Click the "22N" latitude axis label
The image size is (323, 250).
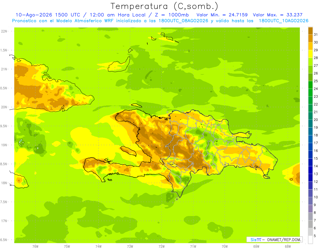coord(4,31)
